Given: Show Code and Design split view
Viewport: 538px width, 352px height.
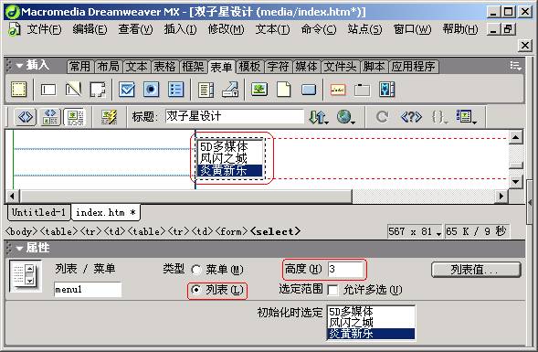Looking at the screenshot, I should (x=50, y=117).
